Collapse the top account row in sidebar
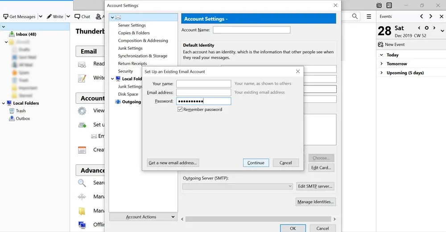 (4, 27)
